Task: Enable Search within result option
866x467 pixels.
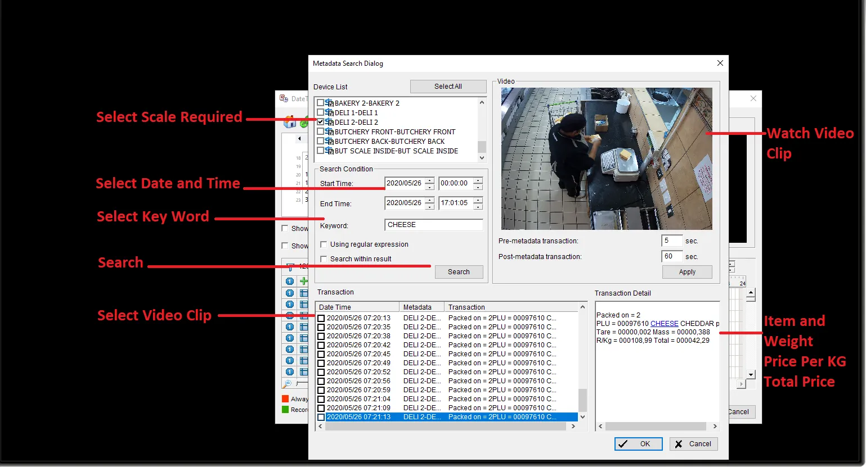Action: tap(324, 259)
